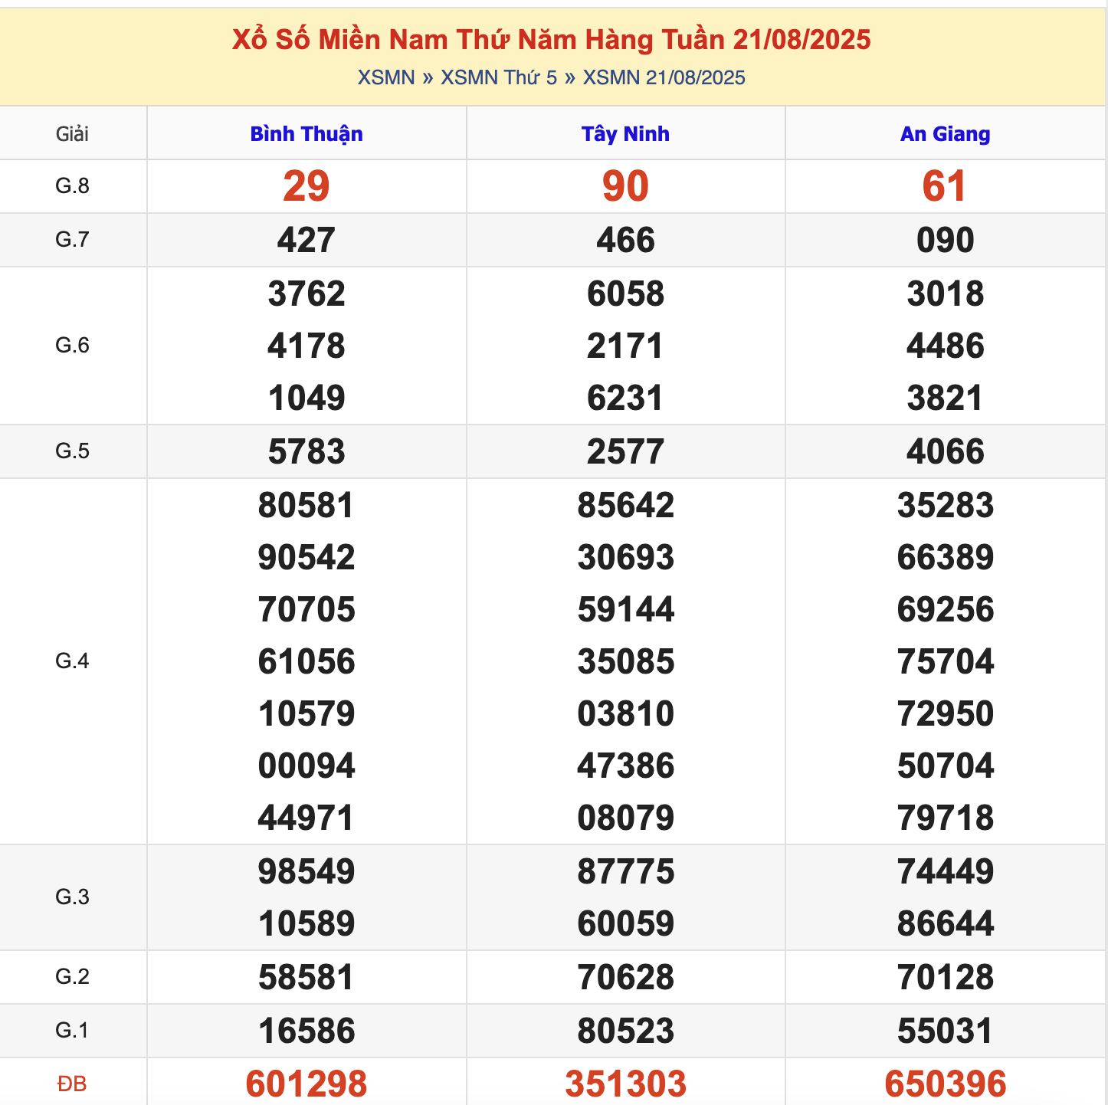This screenshot has height=1105, width=1108.
Task: Click G.4 number 69256
Action: coord(945,609)
